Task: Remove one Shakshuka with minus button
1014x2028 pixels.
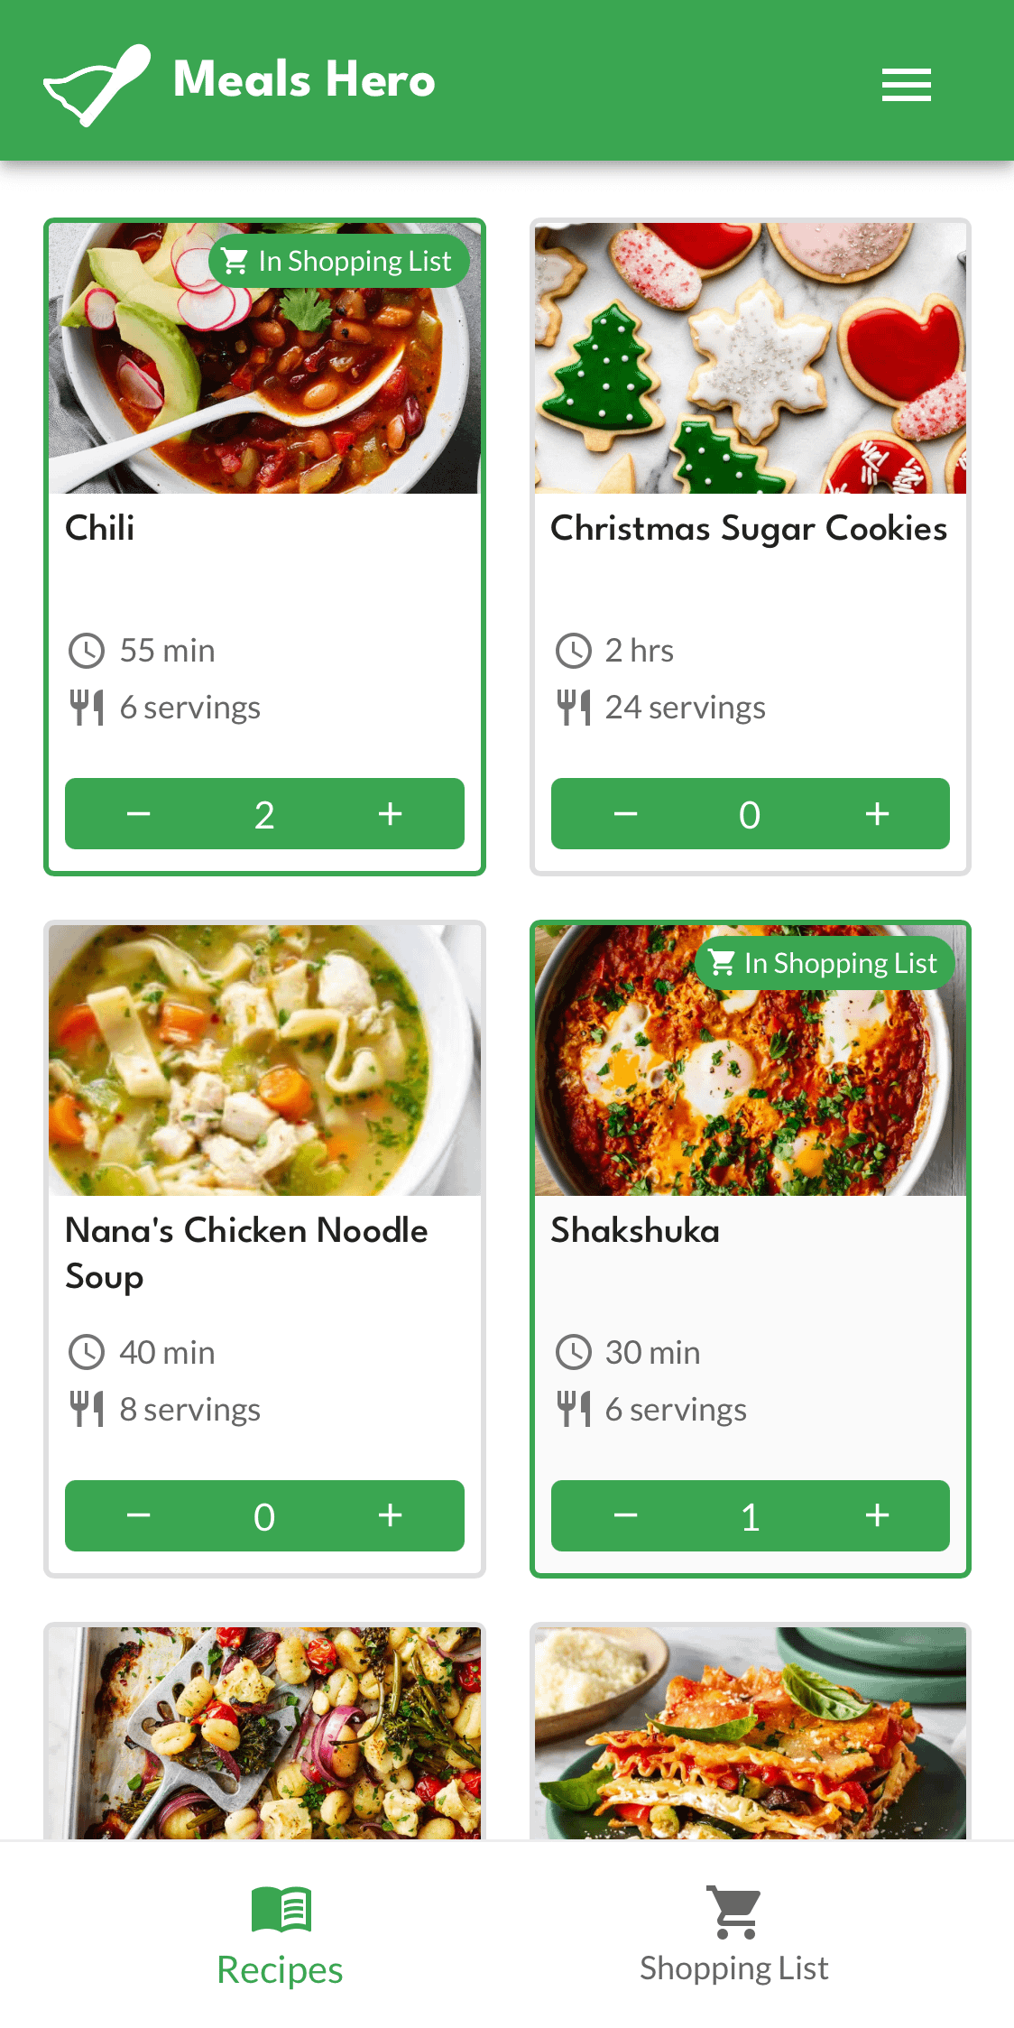Action: 625,1516
